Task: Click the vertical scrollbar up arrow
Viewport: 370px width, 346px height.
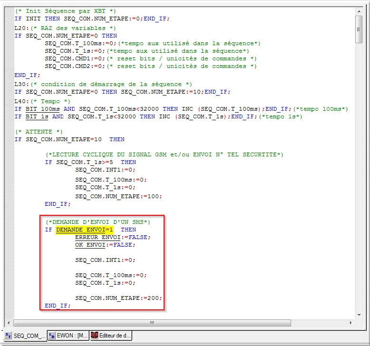Action: (359, 11)
